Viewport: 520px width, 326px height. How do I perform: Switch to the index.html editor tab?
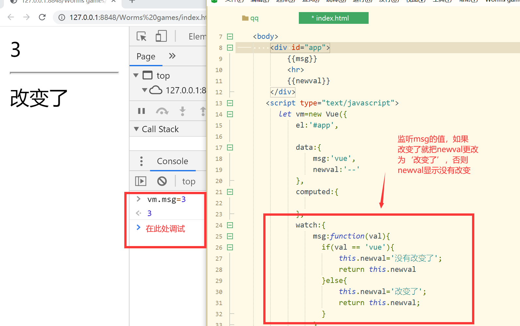(x=333, y=18)
